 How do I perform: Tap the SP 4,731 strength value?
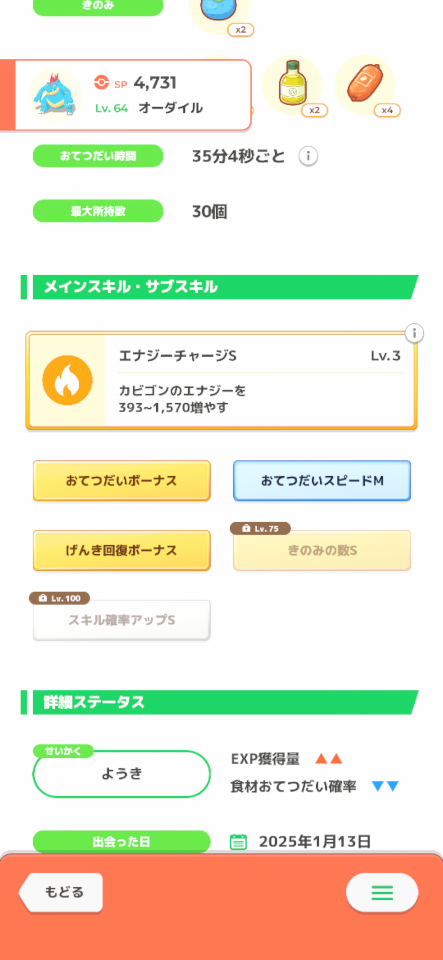[x=154, y=83]
